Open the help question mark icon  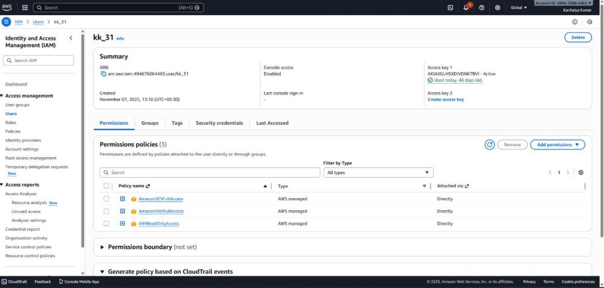482,7
